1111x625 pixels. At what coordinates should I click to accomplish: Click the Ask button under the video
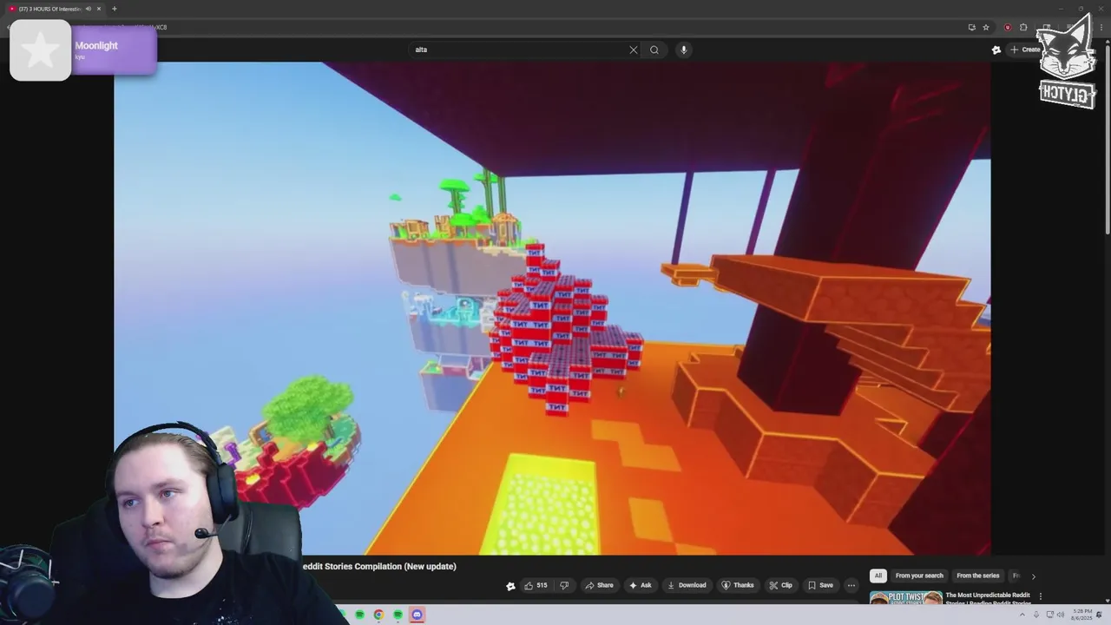[640, 585]
